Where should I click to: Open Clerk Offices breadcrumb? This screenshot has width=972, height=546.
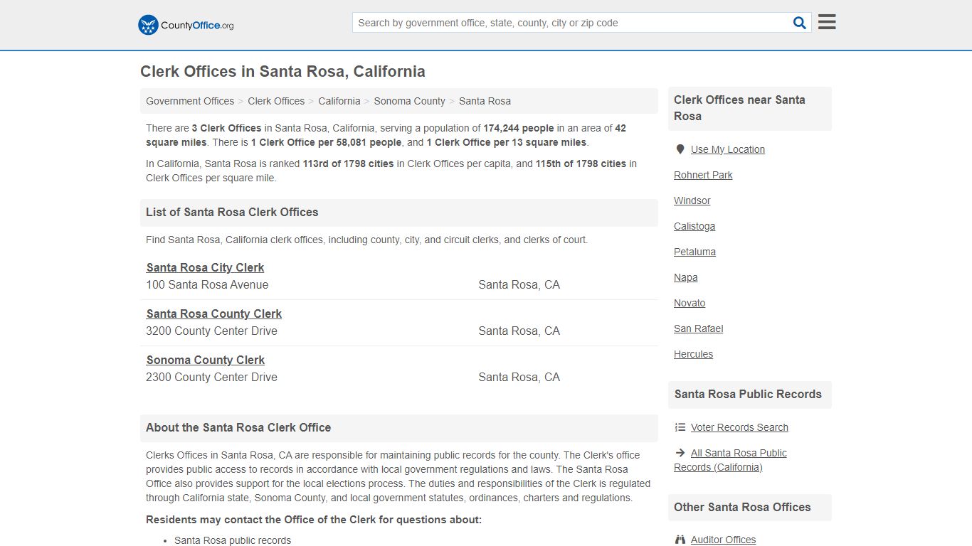[x=276, y=101]
